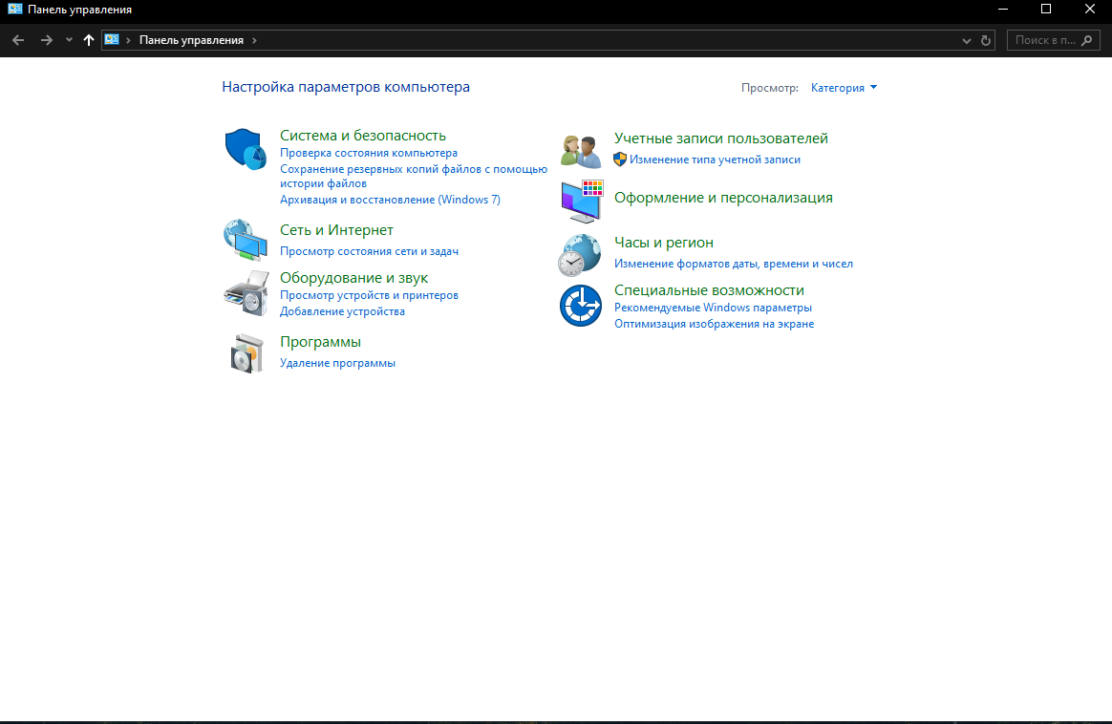Click the Programs disc box icon
1112x724 pixels.
point(246,353)
